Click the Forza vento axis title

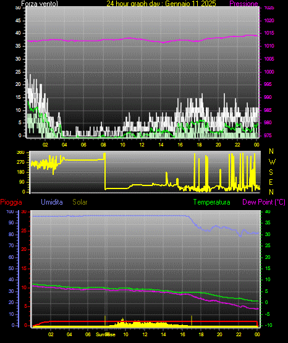(40, 4)
